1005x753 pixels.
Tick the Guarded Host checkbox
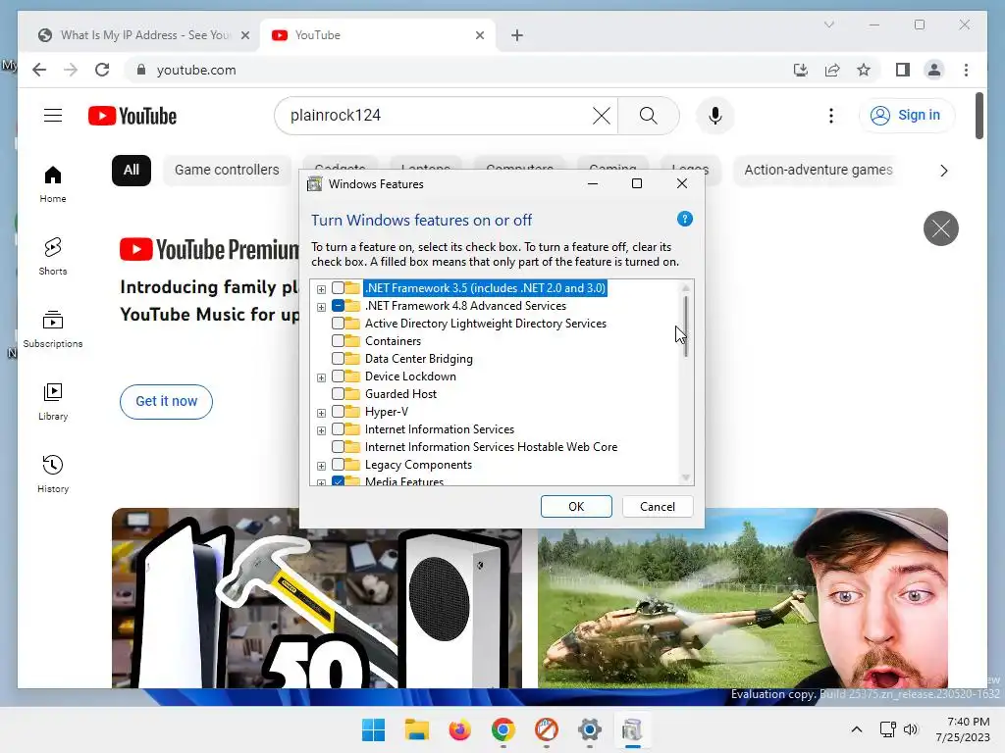tap(338, 394)
